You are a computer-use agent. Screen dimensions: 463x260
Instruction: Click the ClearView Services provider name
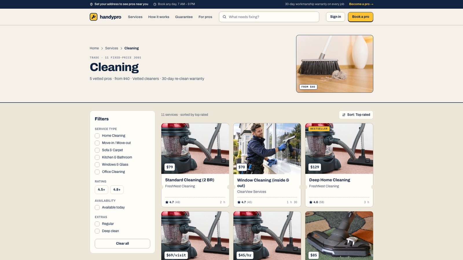coord(252,192)
